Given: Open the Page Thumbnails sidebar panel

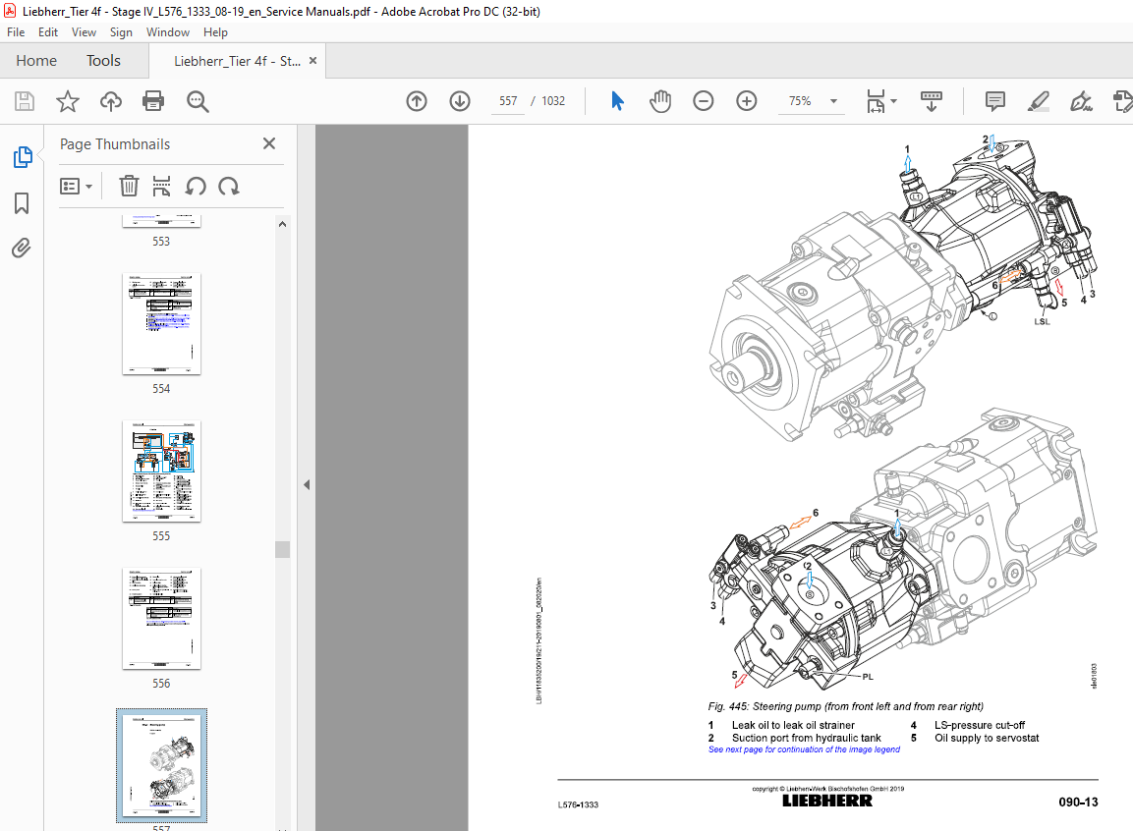Looking at the screenshot, I should pos(23,156).
